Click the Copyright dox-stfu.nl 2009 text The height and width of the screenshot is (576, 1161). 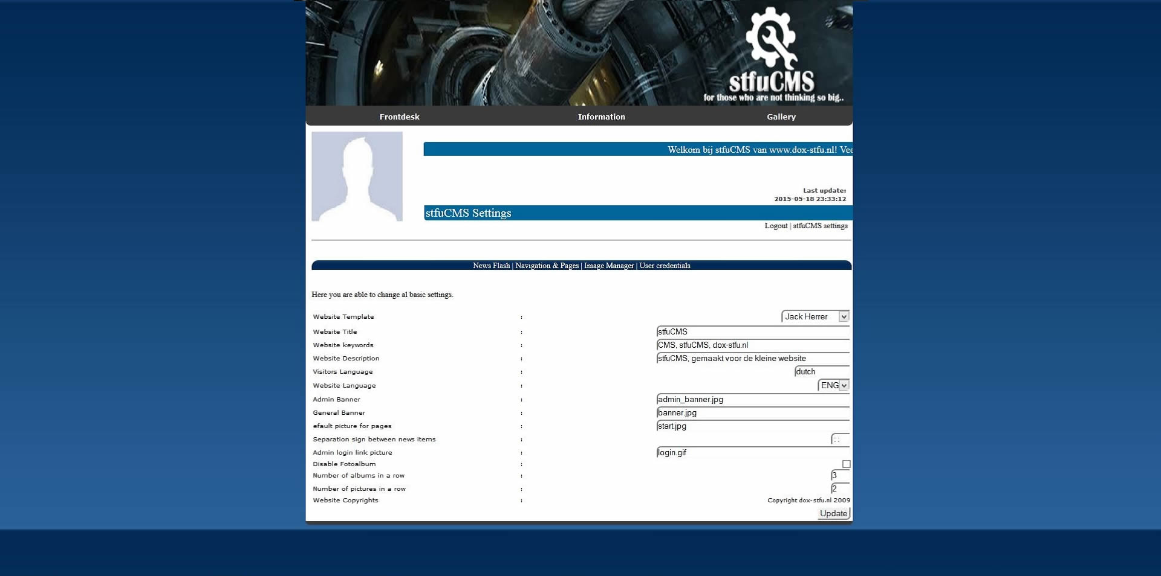click(808, 500)
